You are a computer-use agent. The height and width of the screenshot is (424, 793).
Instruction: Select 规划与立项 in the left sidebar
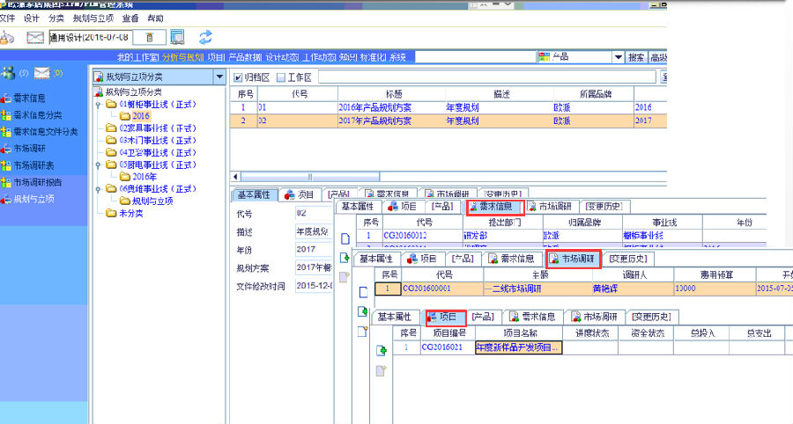pos(33,199)
